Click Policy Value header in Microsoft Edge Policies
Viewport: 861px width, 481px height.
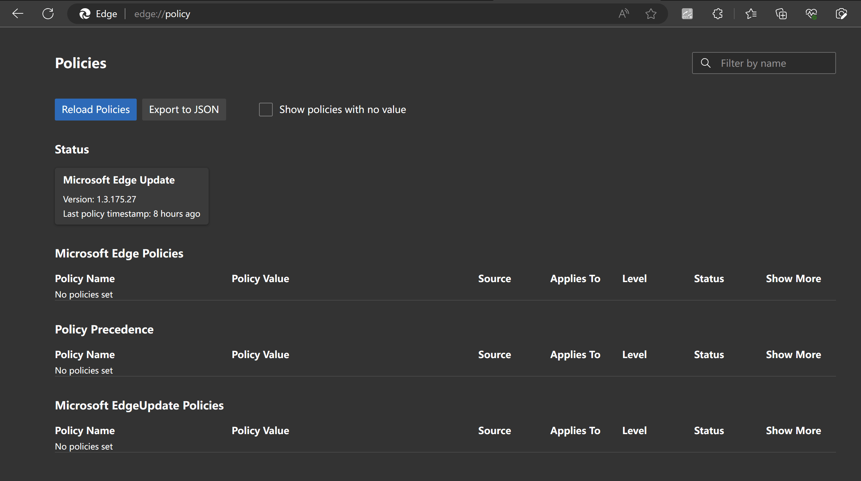[x=260, y=279]
